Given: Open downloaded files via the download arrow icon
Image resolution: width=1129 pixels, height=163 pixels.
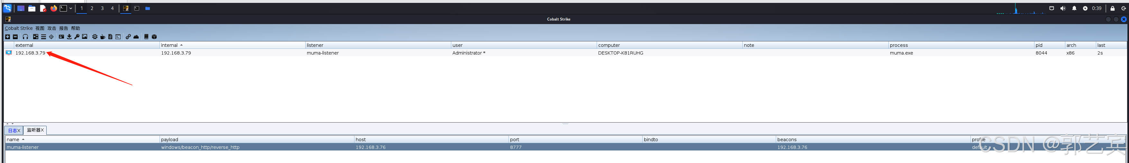Looking at the screenshot, I should [x=69, y=37].
